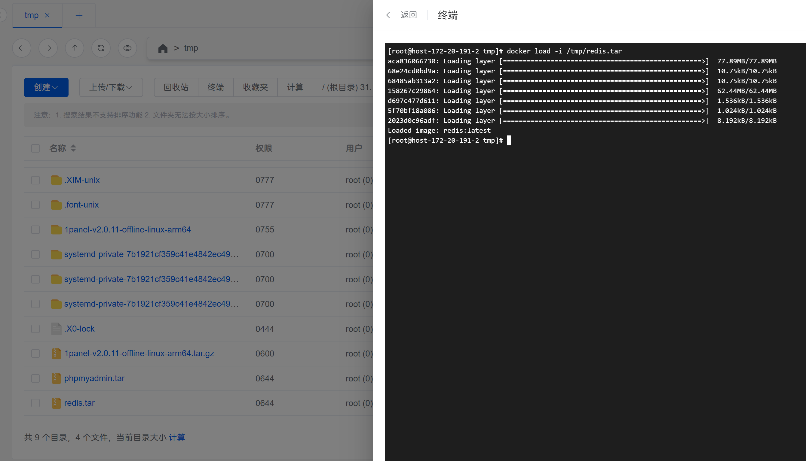
Task: Tick the phpmyadmin.tar checkbox
Action: pos(35,378)
